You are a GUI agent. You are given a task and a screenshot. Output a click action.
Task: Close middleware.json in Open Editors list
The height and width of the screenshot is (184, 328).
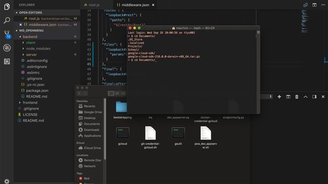coord(20,25)
